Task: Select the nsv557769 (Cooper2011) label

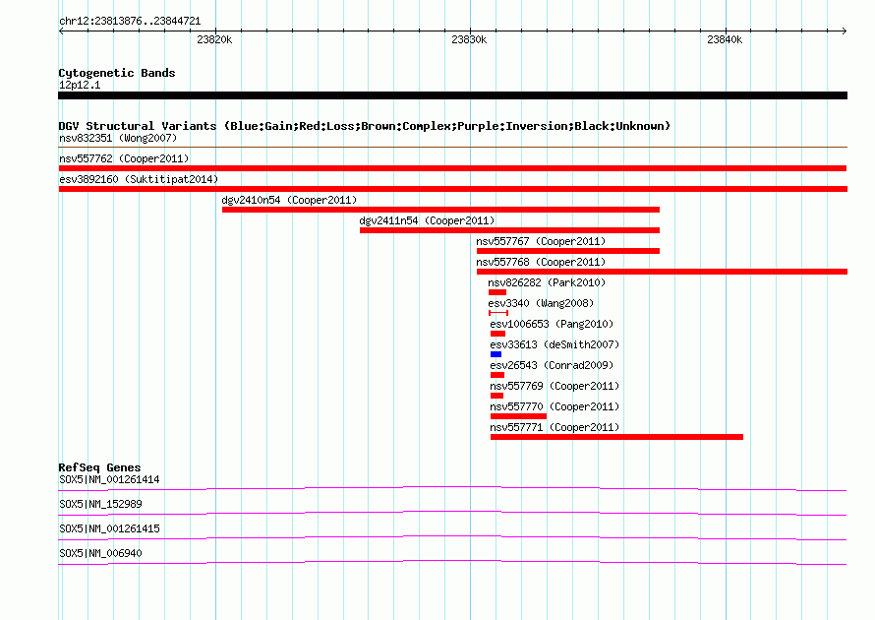Action: [554, 386]
